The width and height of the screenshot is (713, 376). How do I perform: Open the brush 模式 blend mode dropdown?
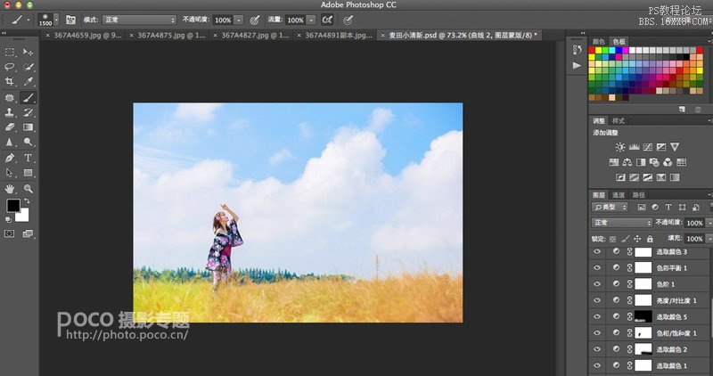point(139,20)
